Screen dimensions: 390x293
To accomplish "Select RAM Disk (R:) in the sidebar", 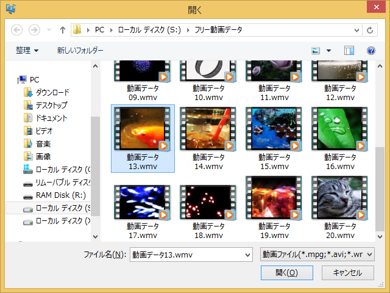I will (x=54, y=195).
